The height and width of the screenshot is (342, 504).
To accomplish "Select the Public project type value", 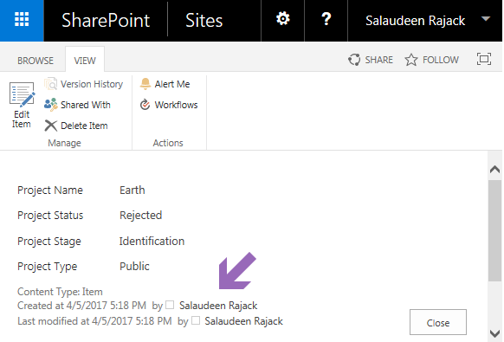I will coord(134,266).
